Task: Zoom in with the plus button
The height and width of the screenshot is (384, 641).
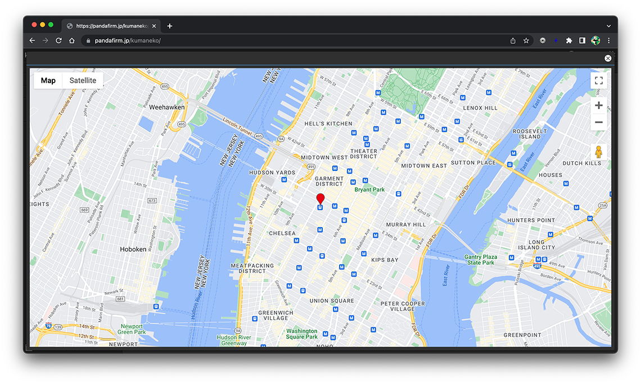Action: coord(598,106)
